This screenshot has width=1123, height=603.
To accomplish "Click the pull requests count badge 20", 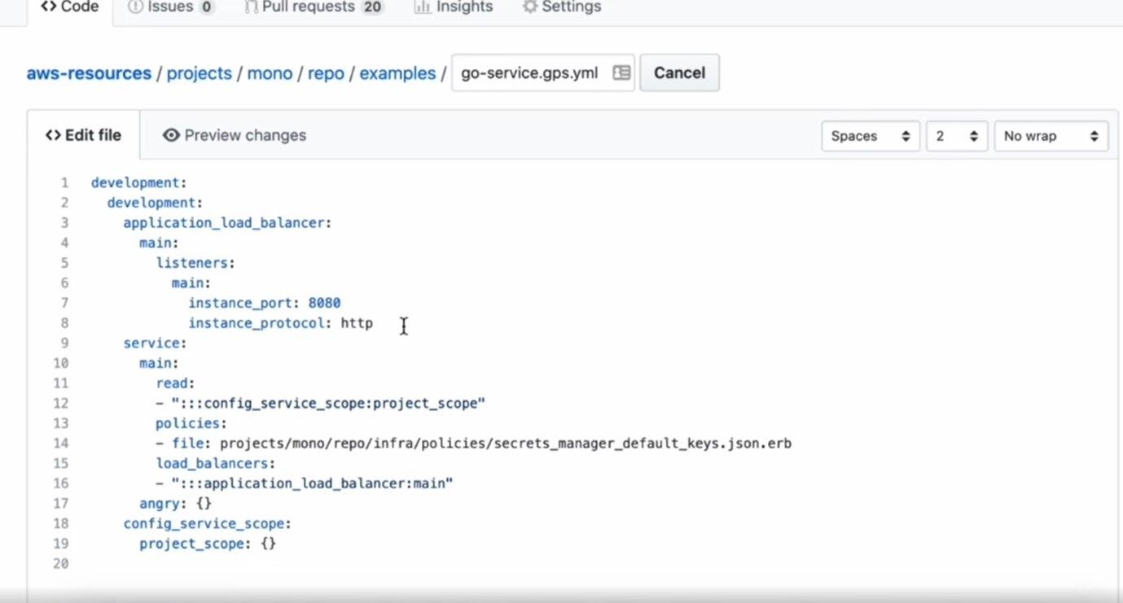I will coord(372,7).
